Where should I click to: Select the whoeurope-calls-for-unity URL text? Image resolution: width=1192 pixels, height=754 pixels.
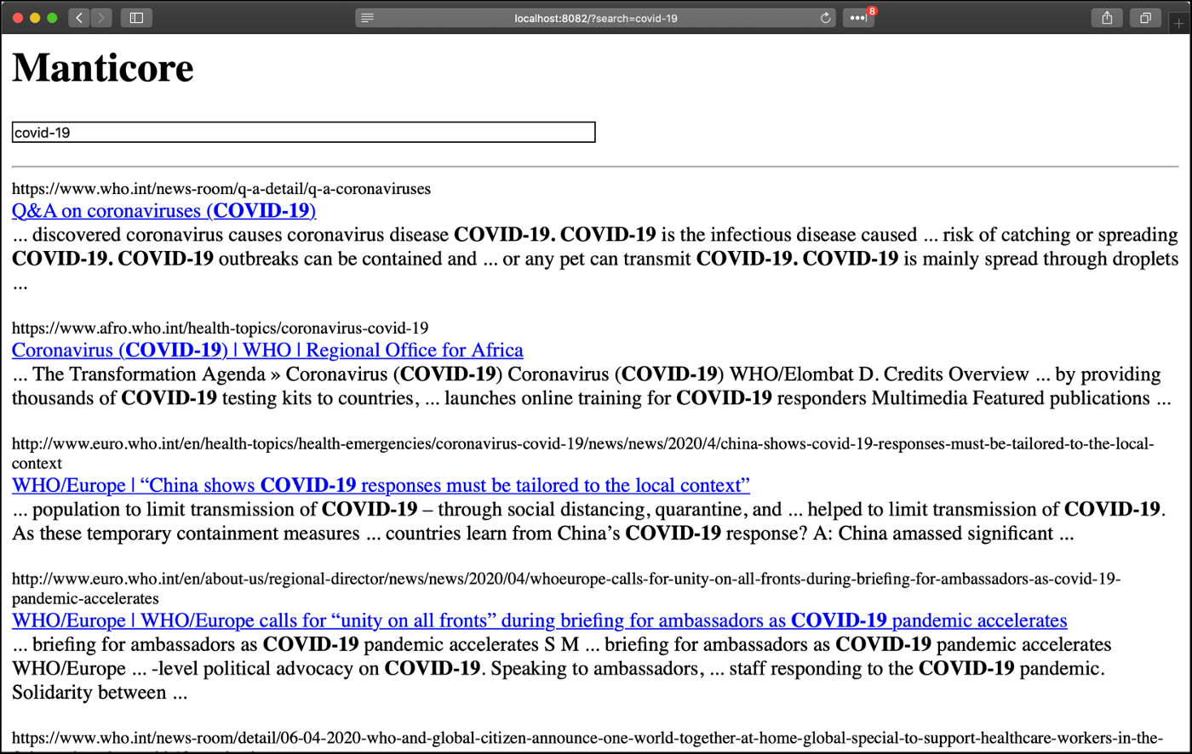tap(566, 589)
